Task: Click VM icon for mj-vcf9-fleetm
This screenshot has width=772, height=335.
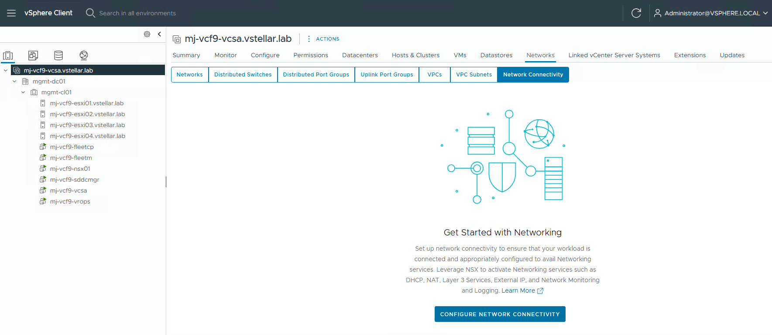Action: pyautogui.click(x=43, y=158)
